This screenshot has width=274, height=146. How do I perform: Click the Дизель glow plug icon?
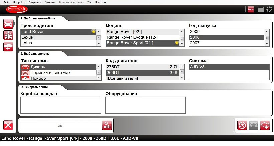pos(25,67)
